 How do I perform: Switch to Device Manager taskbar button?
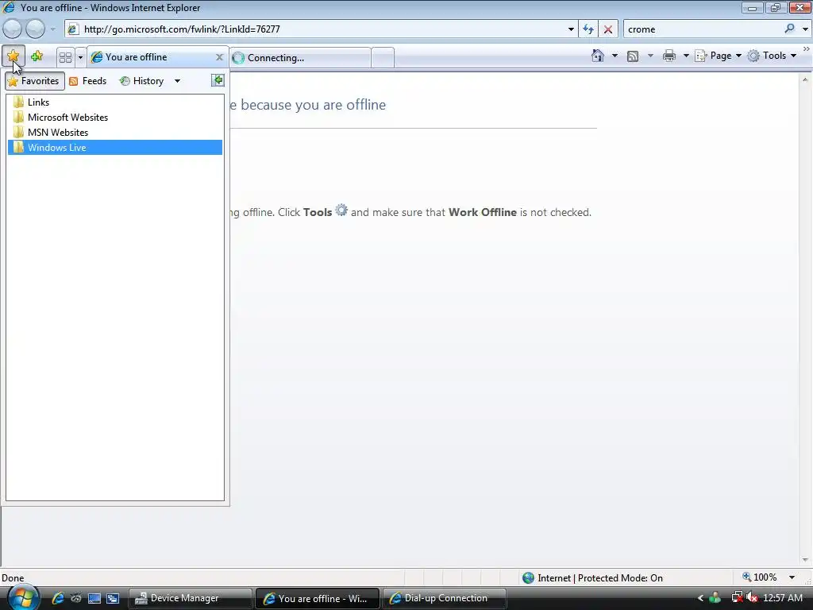[190, 598]
